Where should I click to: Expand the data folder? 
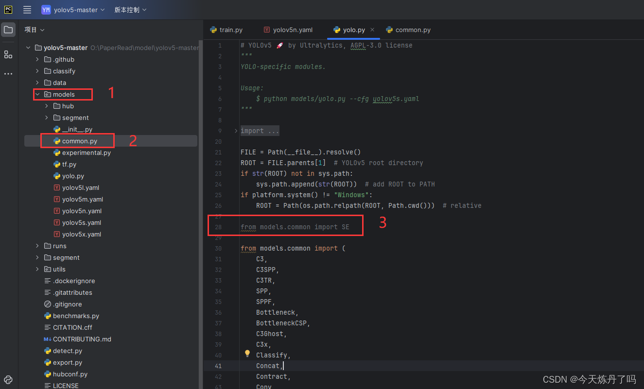pyautogui.click(x=37, y=83)
